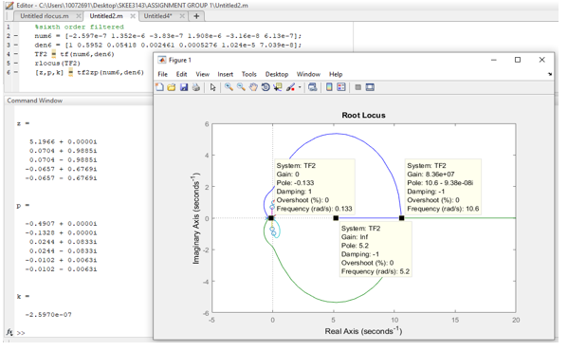The width and height of the screenshot is (568, 351).
Task: Close the 'Untitled rlocus.m' tab
Action: [79, 16]
